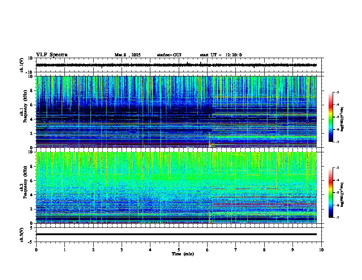Click the "6" frequency tick of ch.1 spectrogram
This screenshot has height=280, width=362.
32,105
